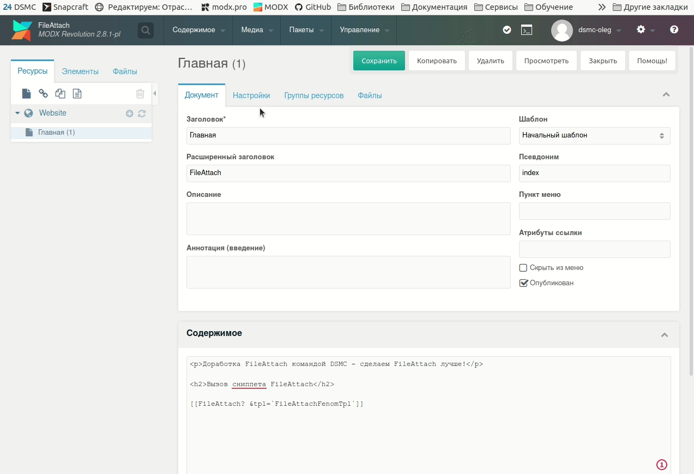Click the Просмотреть button
Image resolution: width=694 pixels, height=474 pixels.
click(546, 61)
